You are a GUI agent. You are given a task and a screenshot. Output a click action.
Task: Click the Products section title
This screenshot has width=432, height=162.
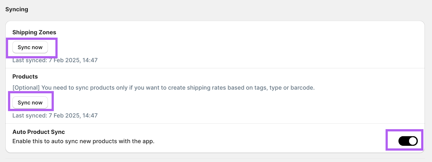[x=25, y=77]
